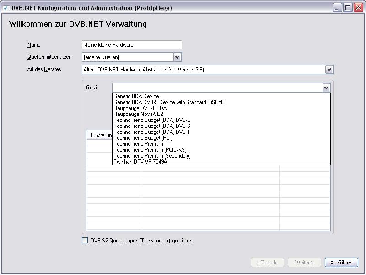
Task: Pick TechnoTrend Budget (PCI) entry
Action: point(143,138)
